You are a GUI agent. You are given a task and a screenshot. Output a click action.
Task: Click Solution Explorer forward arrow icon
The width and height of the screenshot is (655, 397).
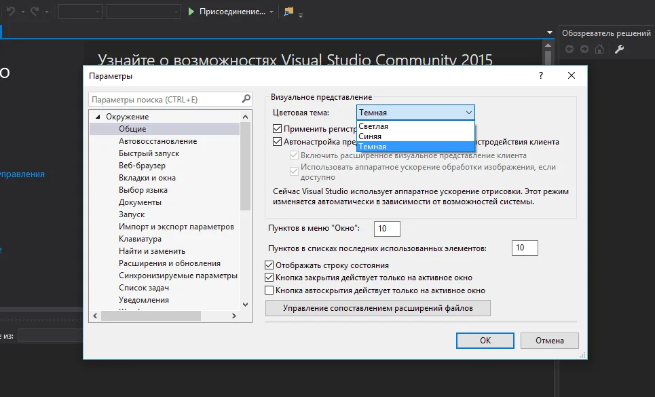[584, 49]
